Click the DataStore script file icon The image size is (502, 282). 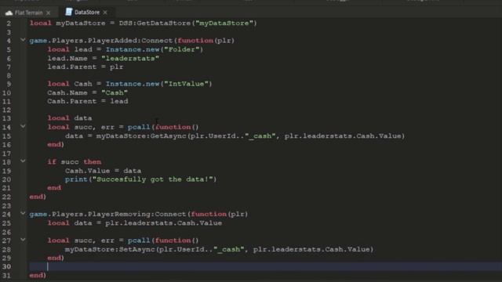coord(68,13)
